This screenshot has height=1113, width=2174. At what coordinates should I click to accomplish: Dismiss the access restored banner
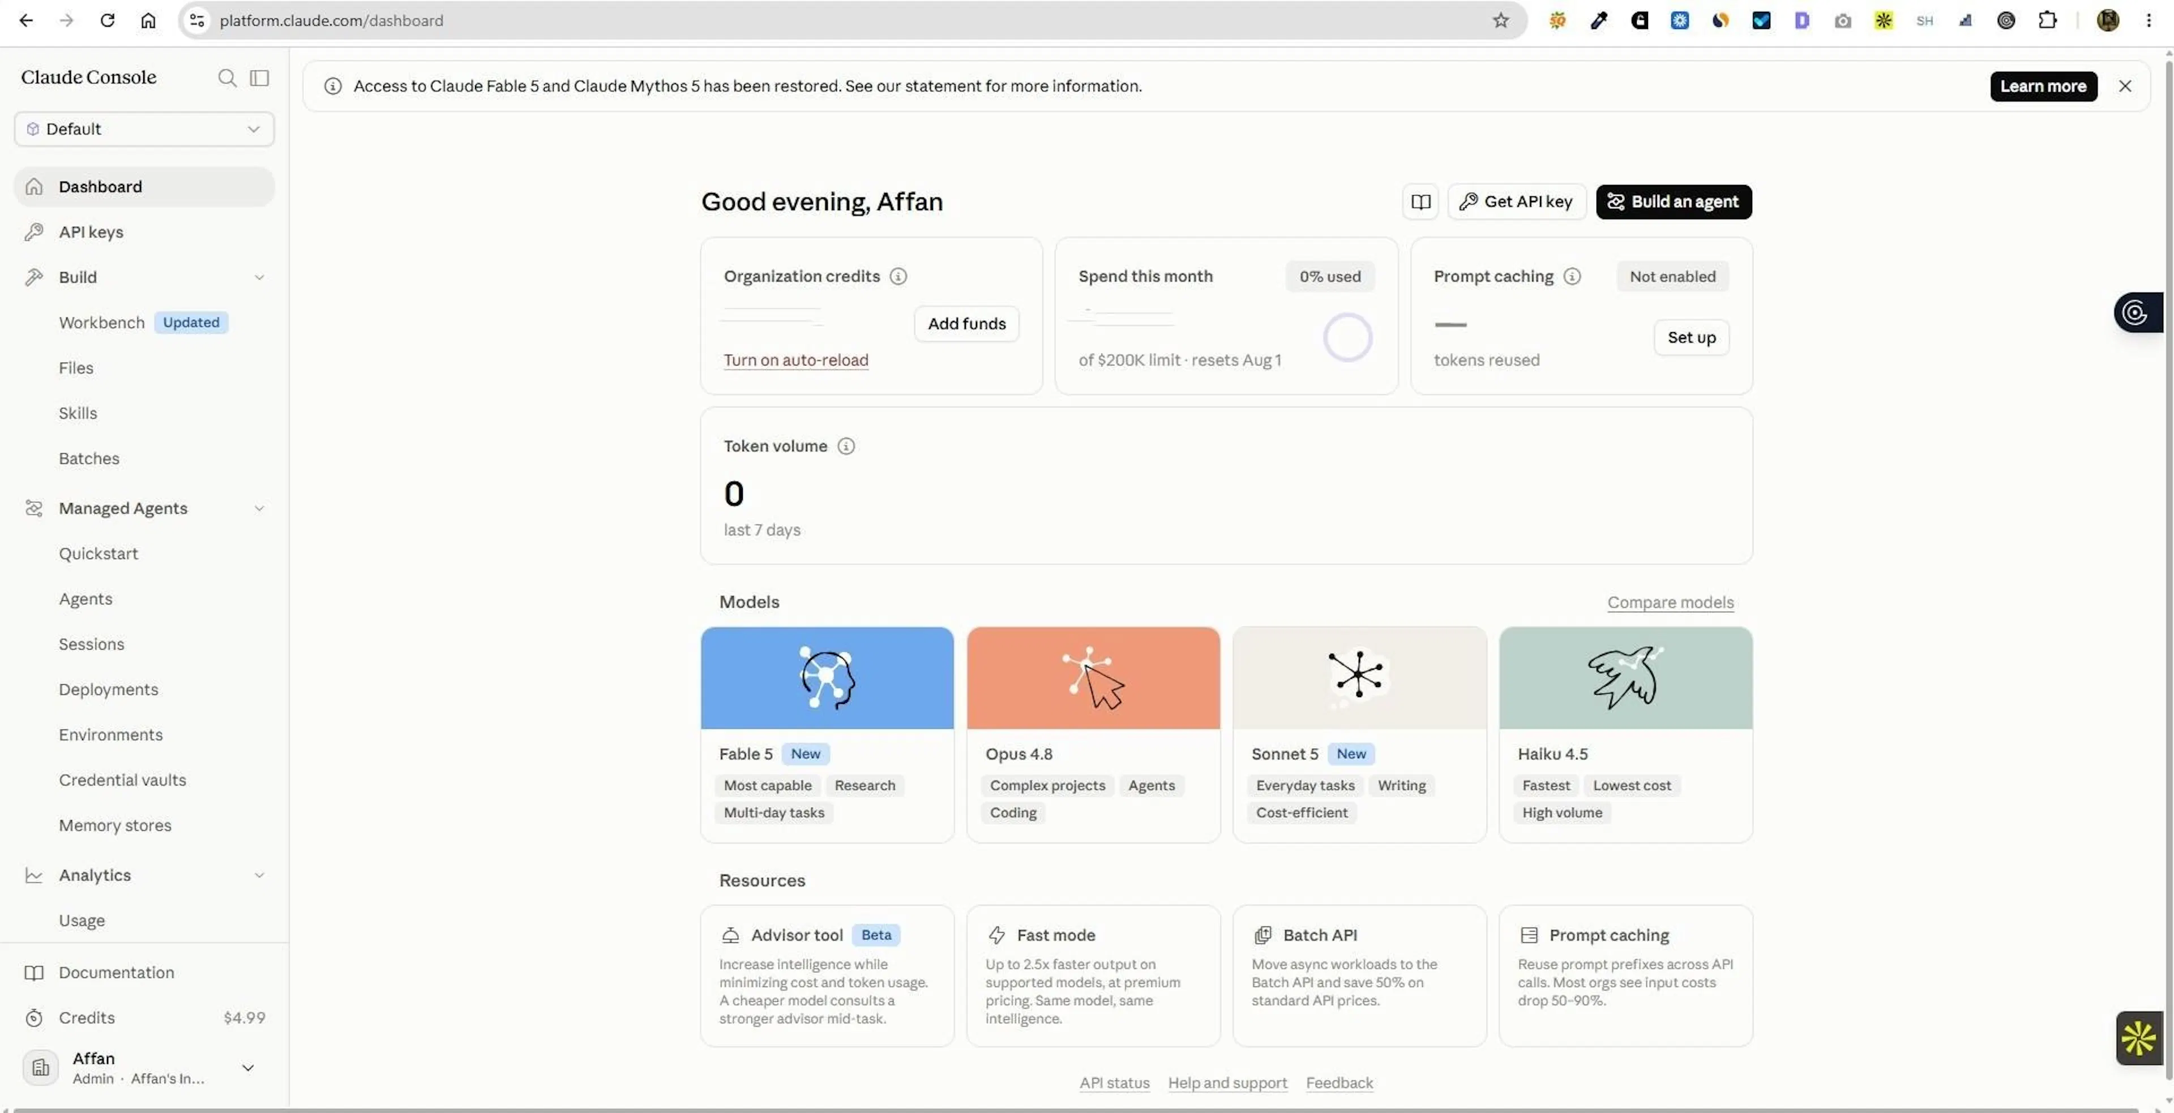(x=2125, y=86)
